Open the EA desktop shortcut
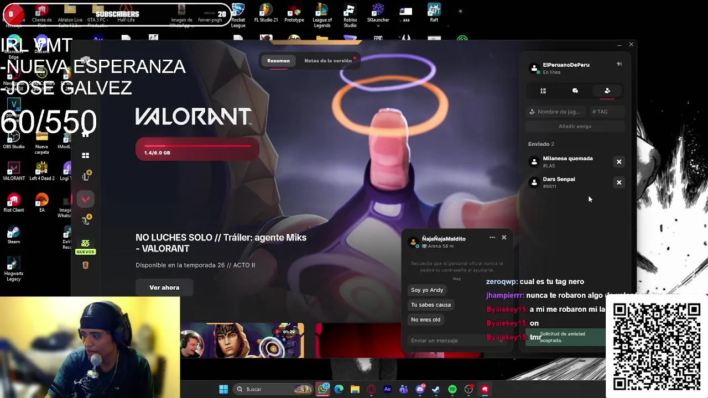The height and width of the screenshot is (398, 708). [x=41, y=203]
